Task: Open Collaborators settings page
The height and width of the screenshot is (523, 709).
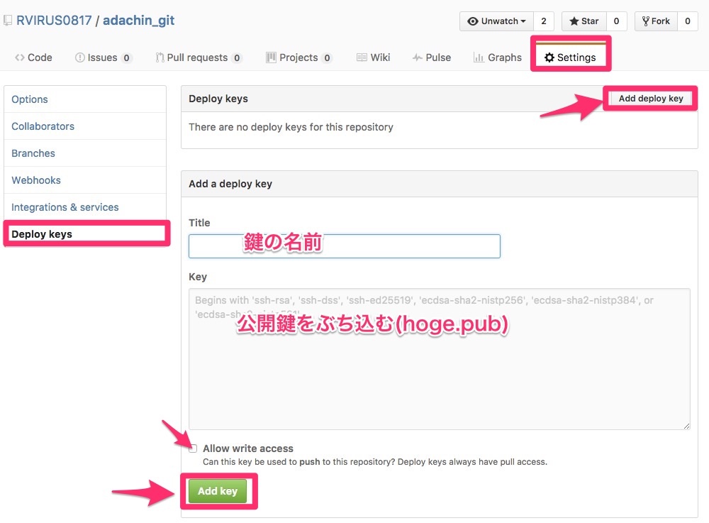Action: [x=85, y=126]
